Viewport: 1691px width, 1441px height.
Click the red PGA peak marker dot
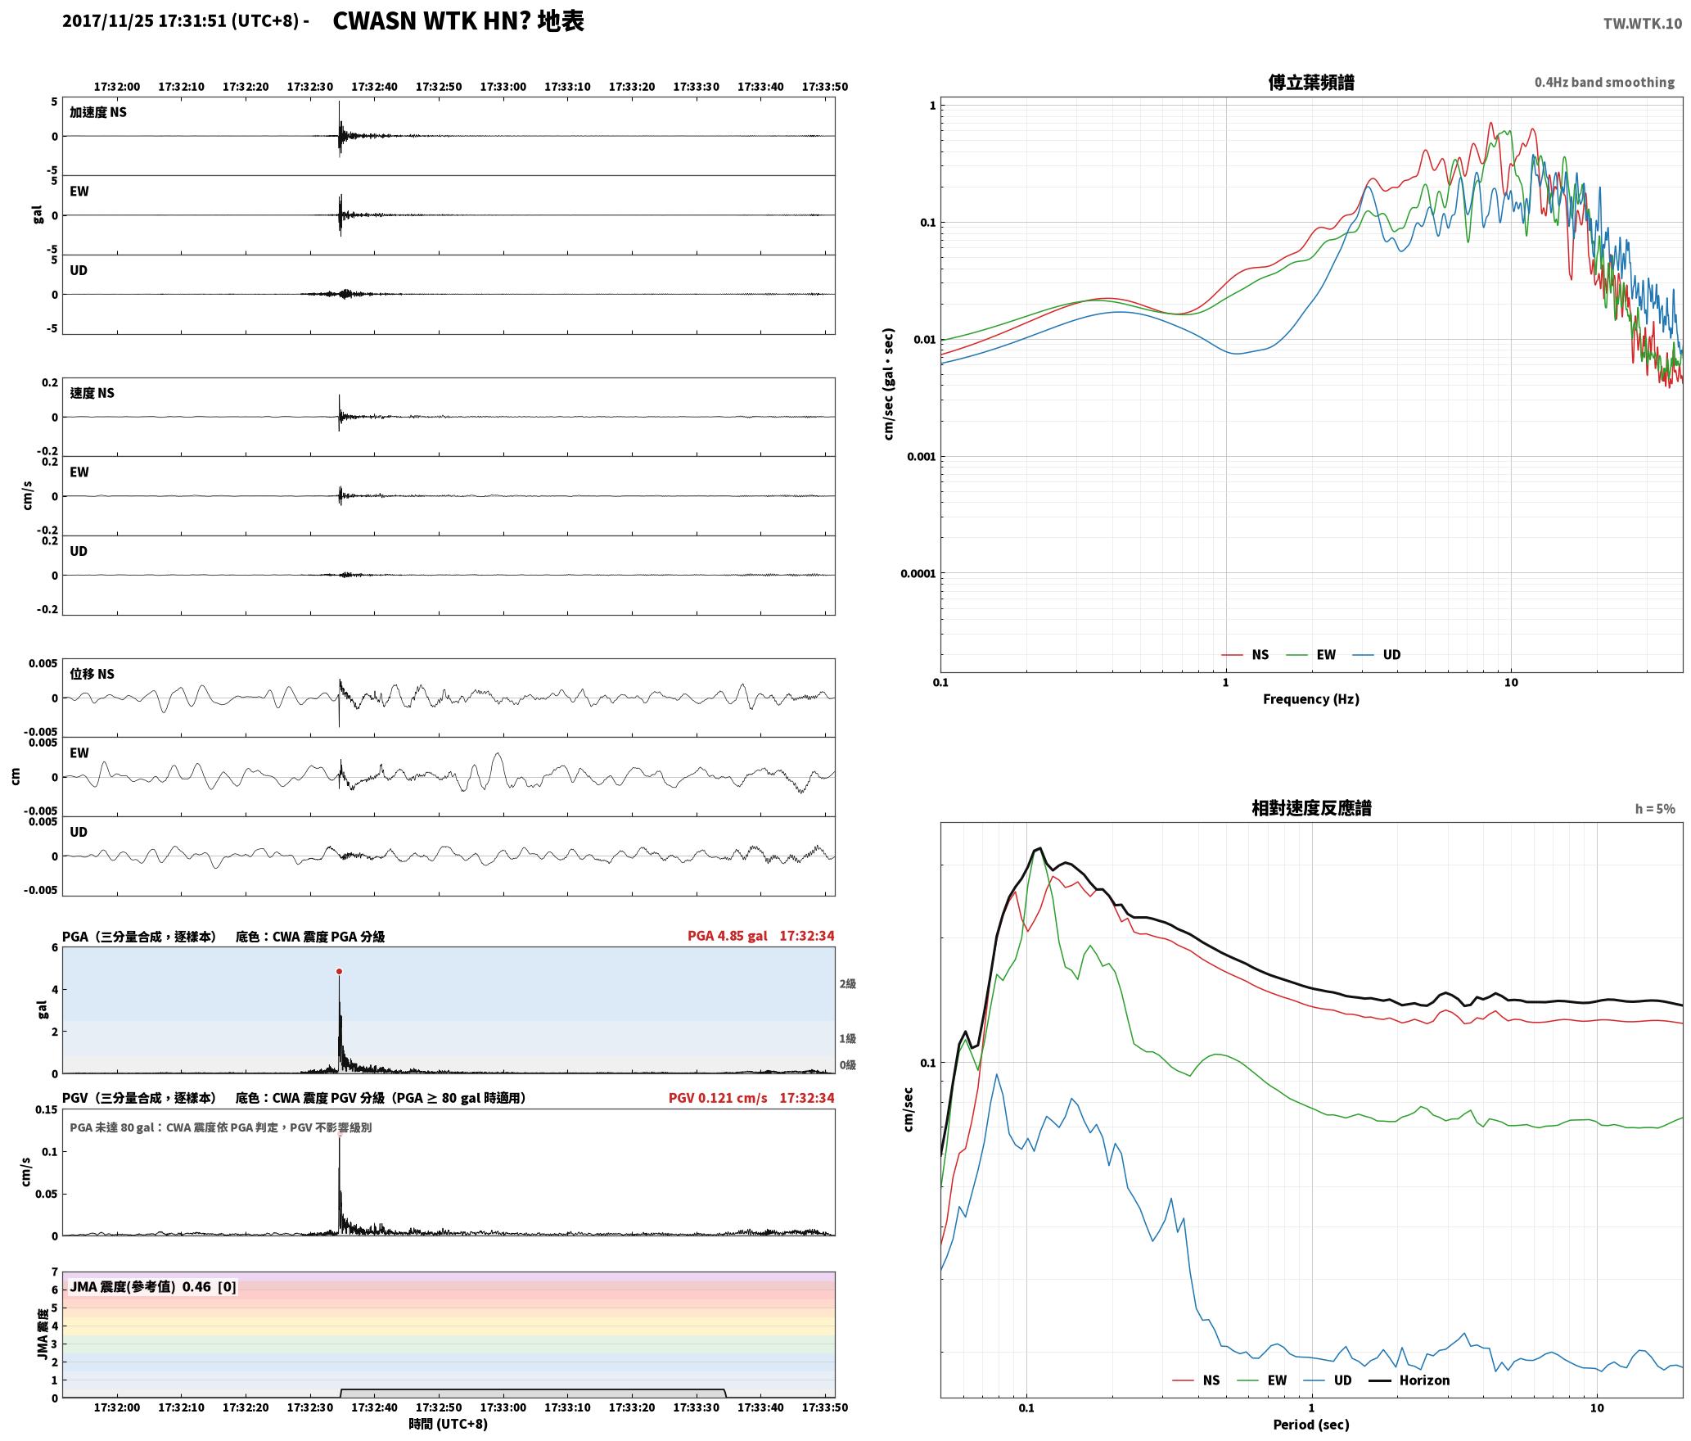339,972
